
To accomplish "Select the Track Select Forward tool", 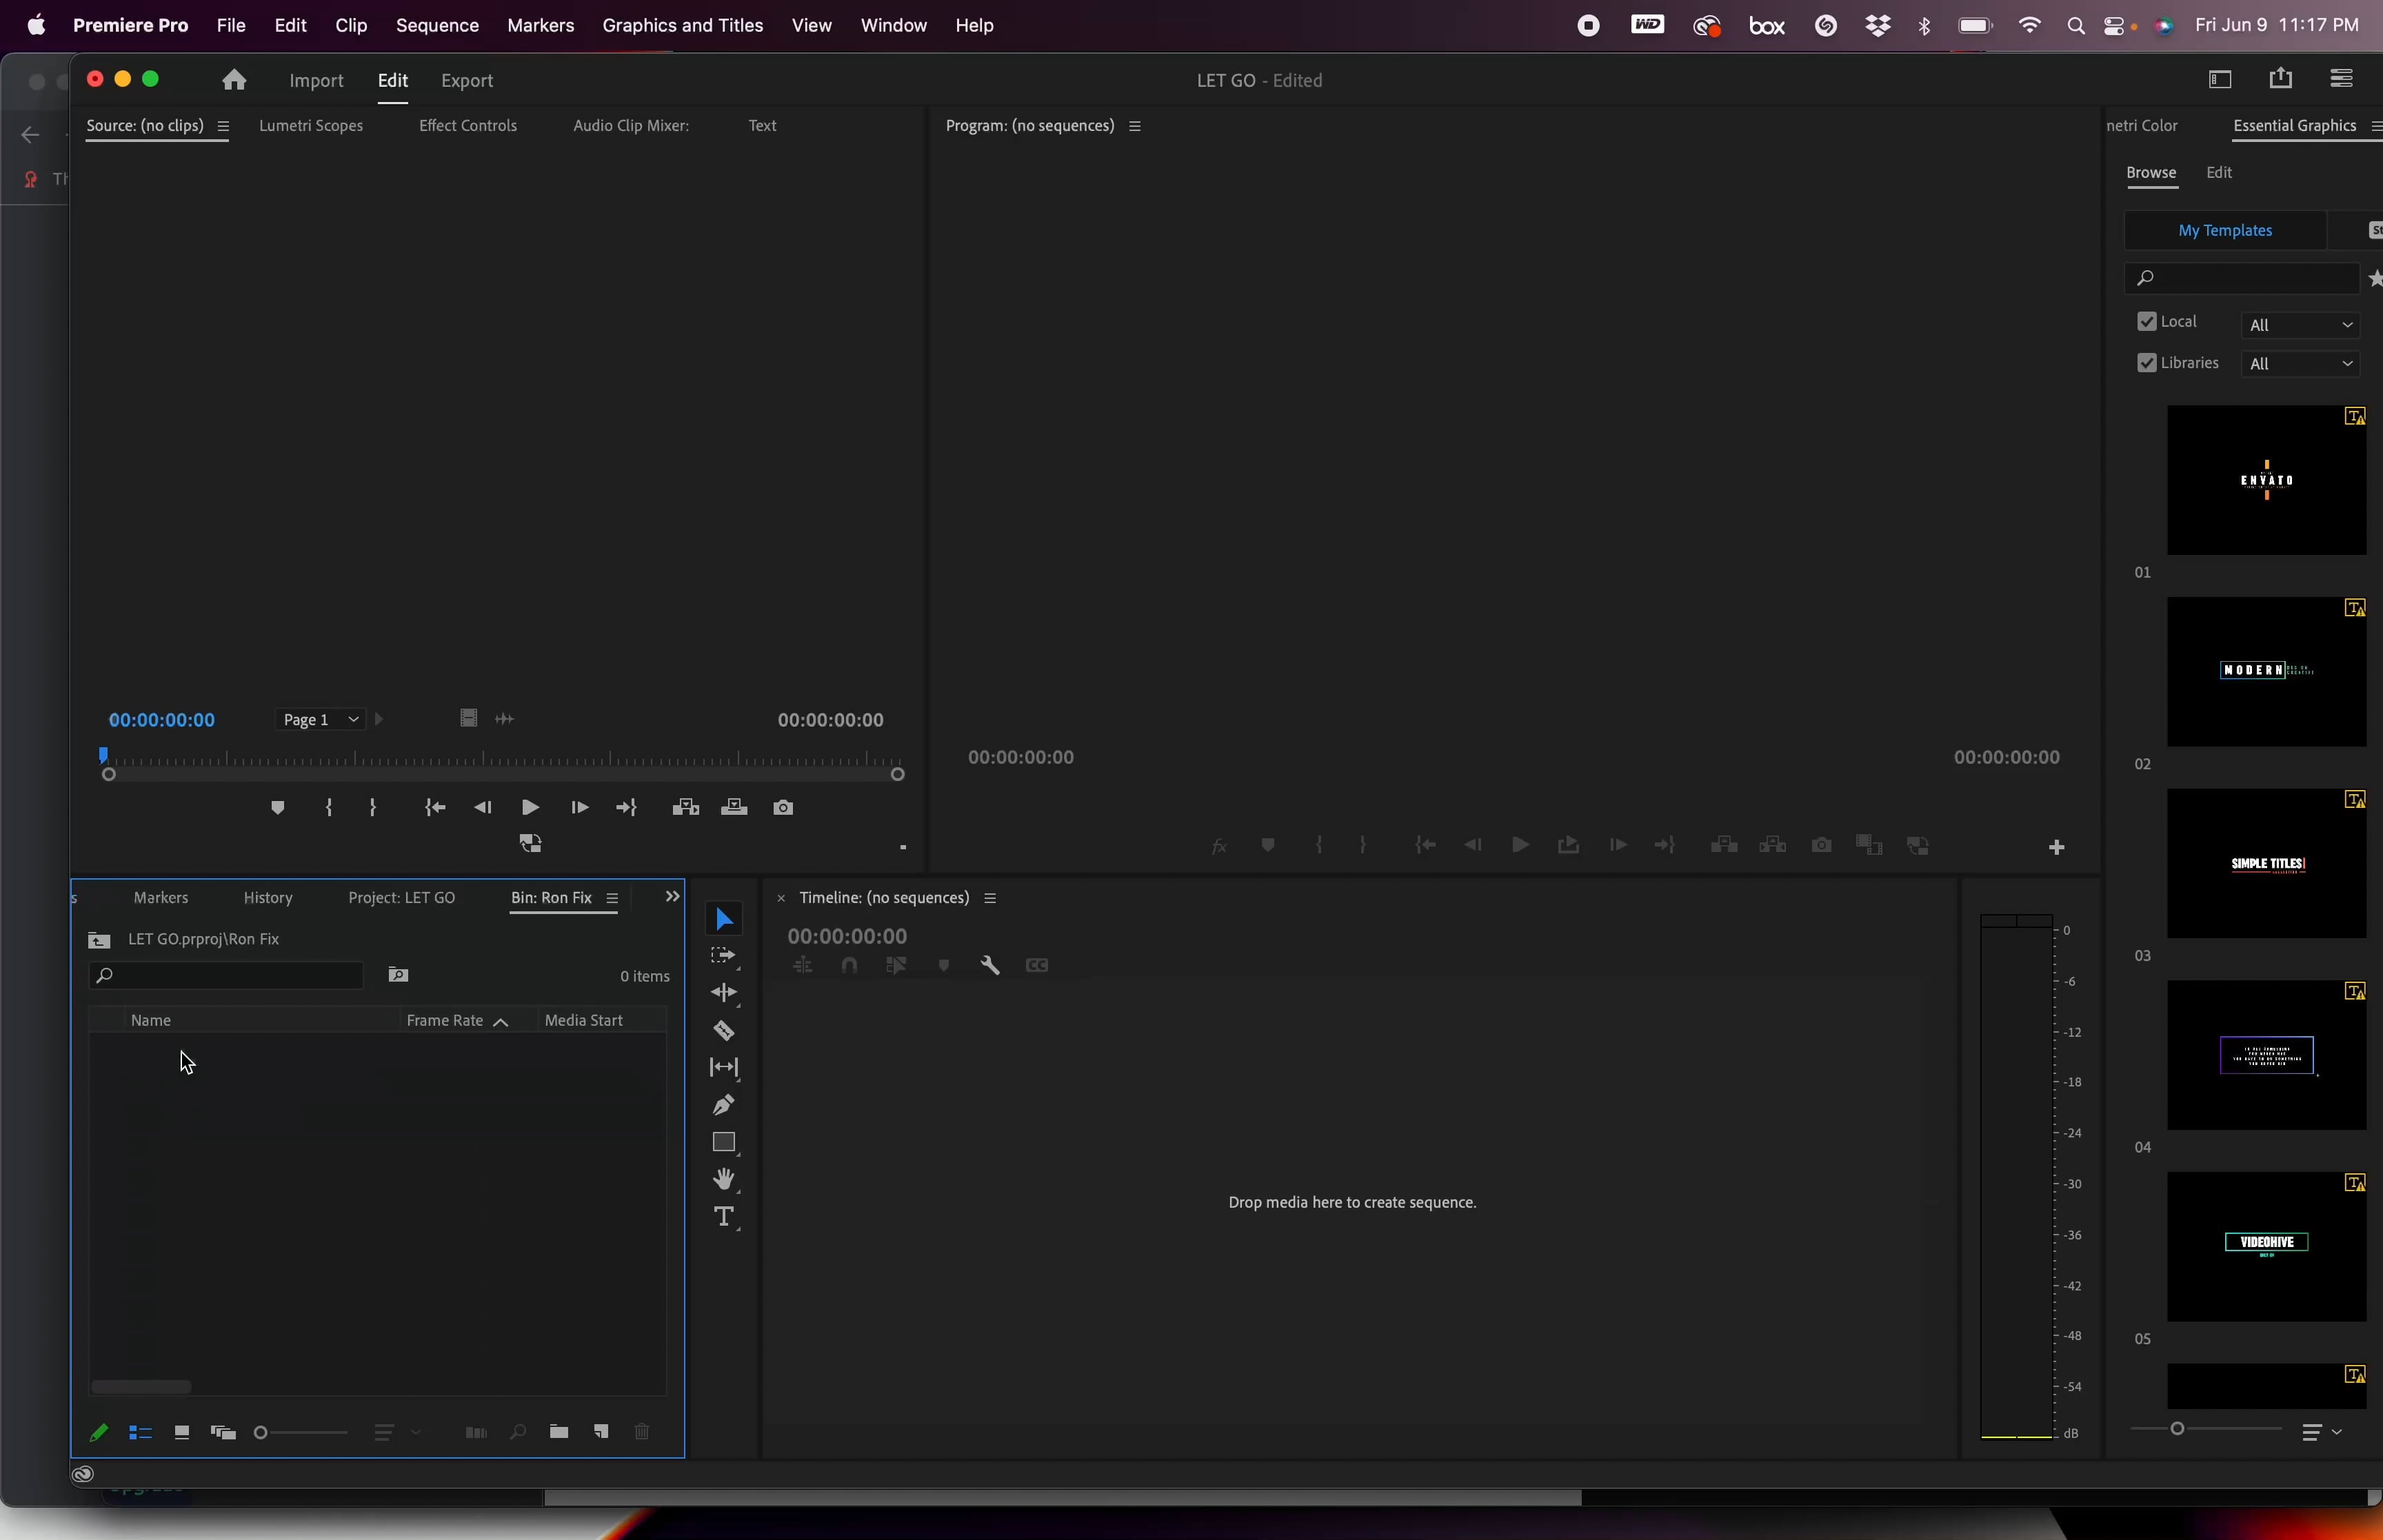I will click(724, 957).
